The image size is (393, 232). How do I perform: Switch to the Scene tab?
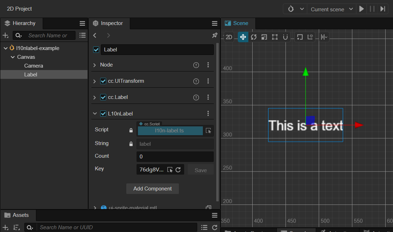click(238, 23)
